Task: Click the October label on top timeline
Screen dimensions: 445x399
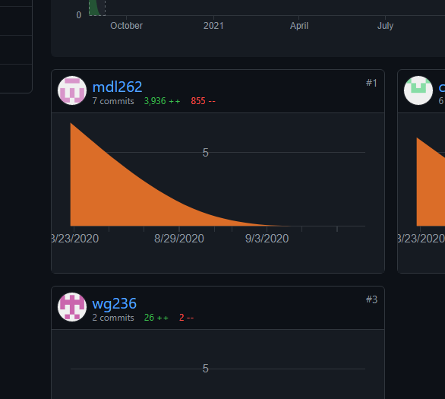Action: pyautogui.click(x=126, y=26)
